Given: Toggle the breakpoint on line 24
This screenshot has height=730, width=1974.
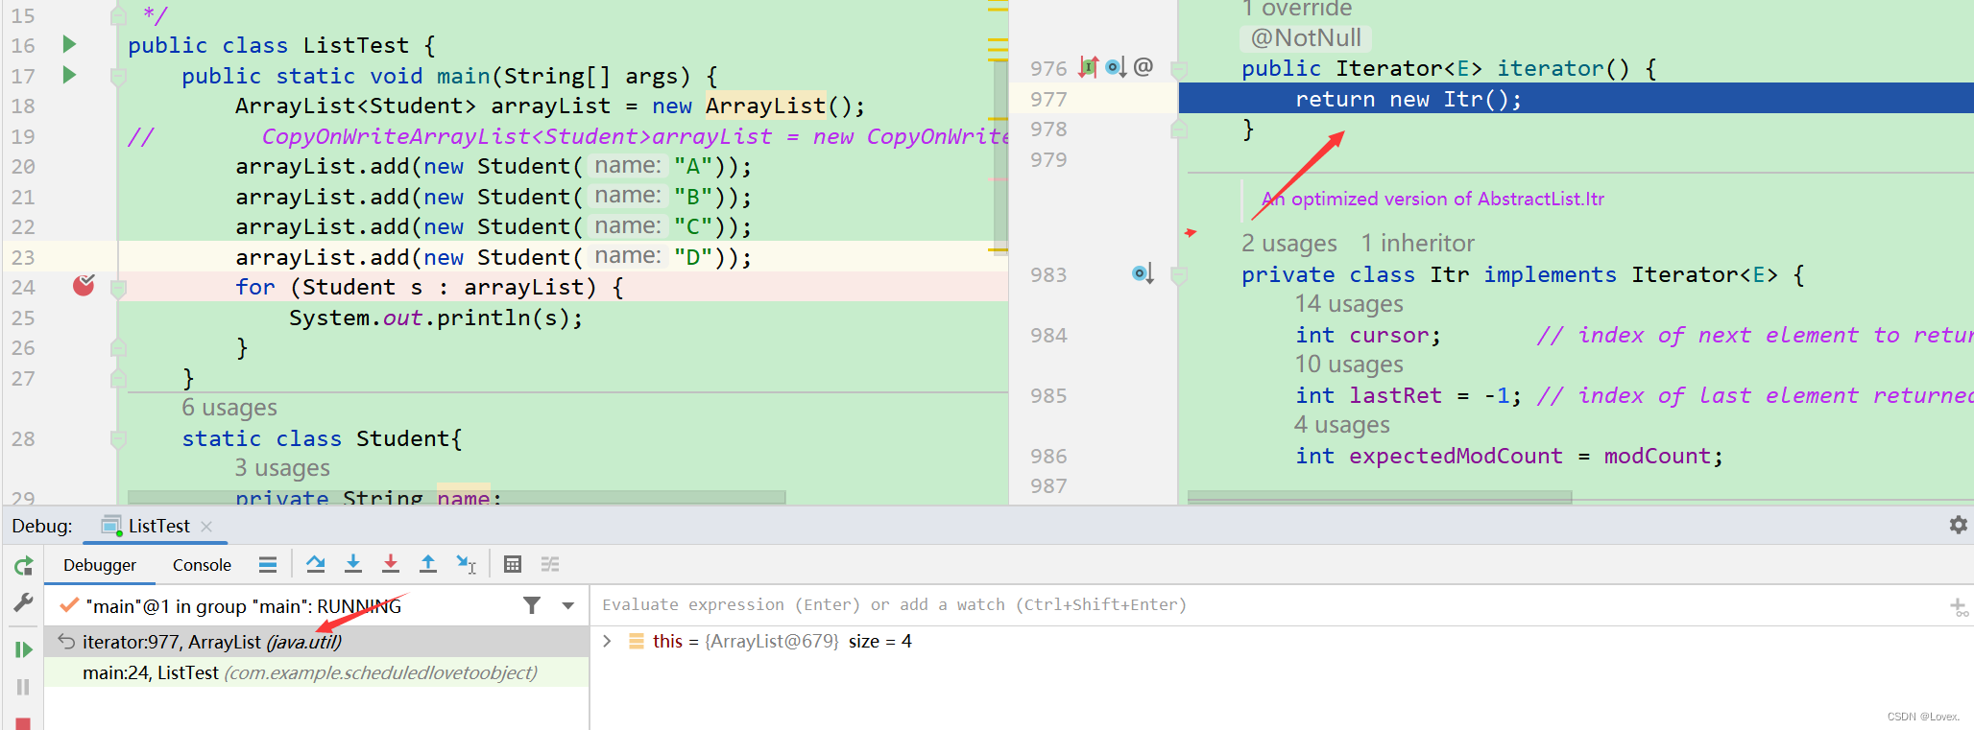Looking at the screenshot, I should click(x=84, y=285).
